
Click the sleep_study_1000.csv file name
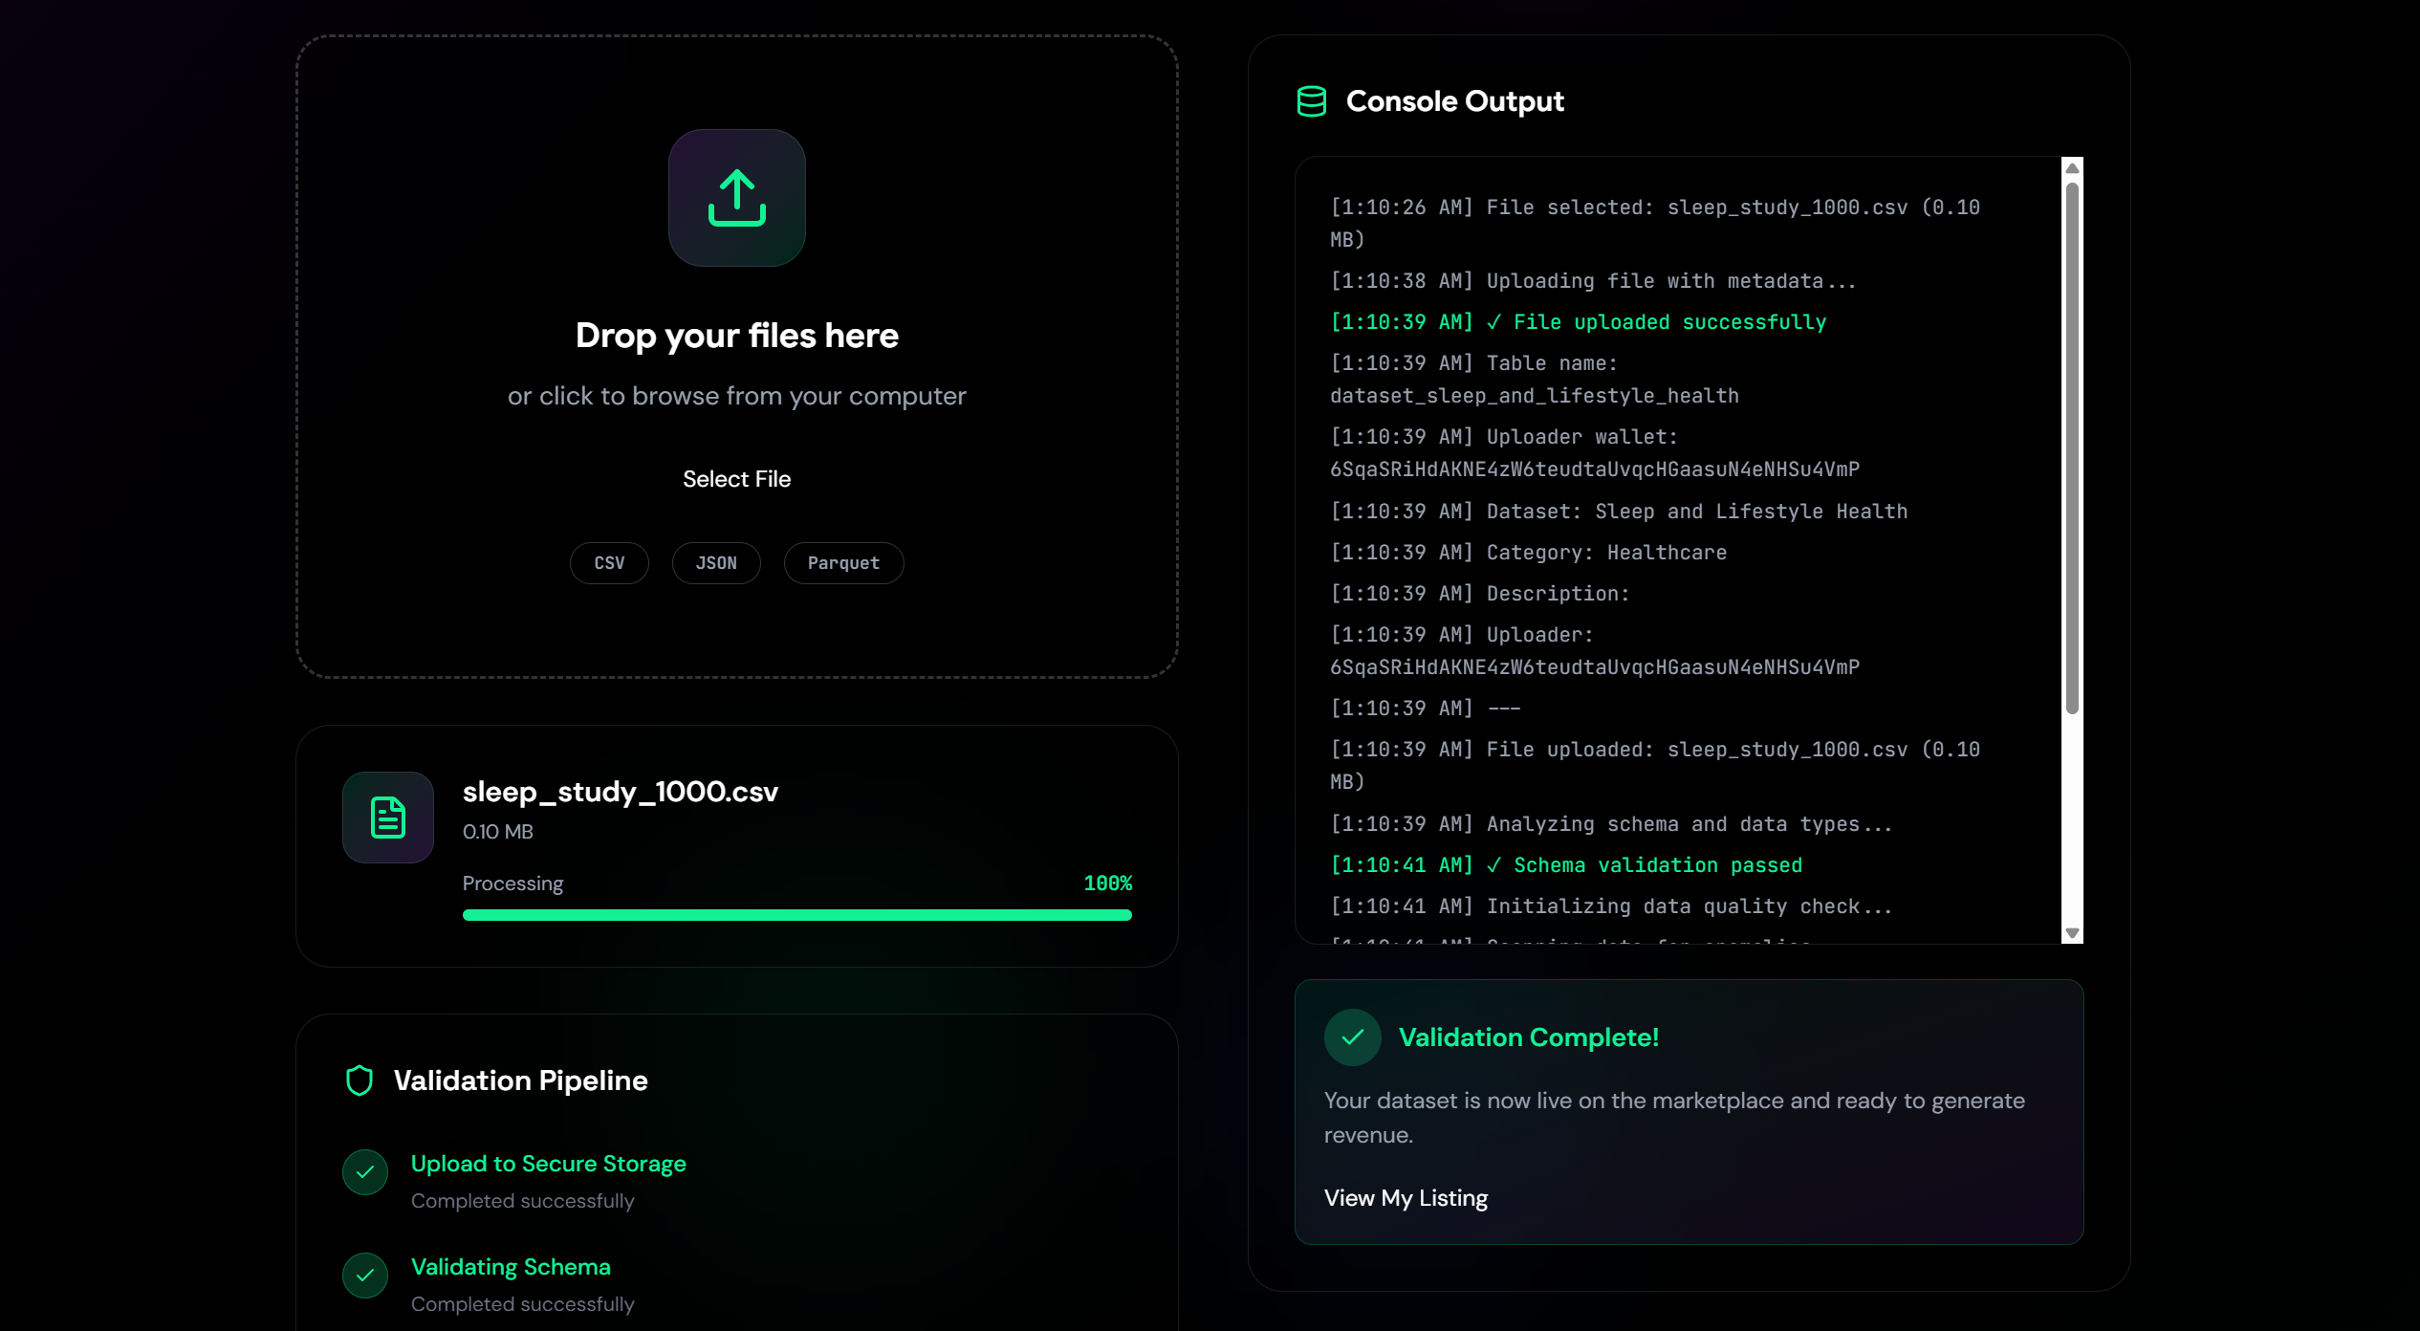pyautogui.click(x=620, y=792)
